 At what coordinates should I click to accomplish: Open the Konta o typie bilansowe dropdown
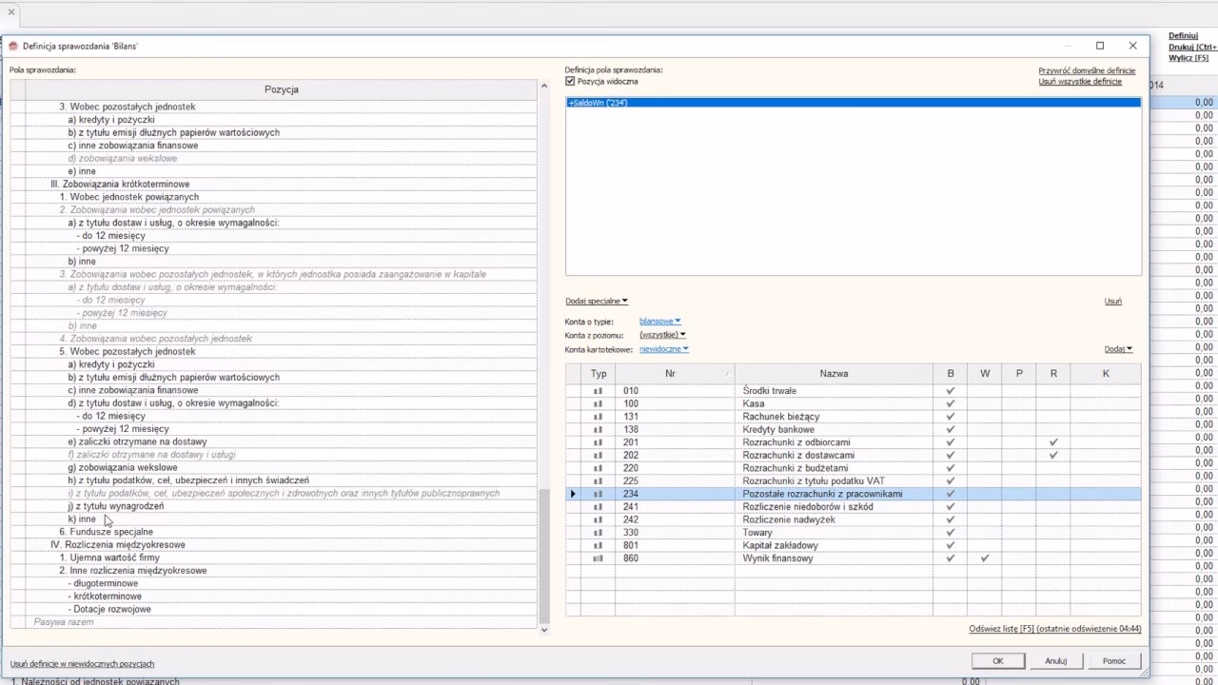(x=660, y=322)
